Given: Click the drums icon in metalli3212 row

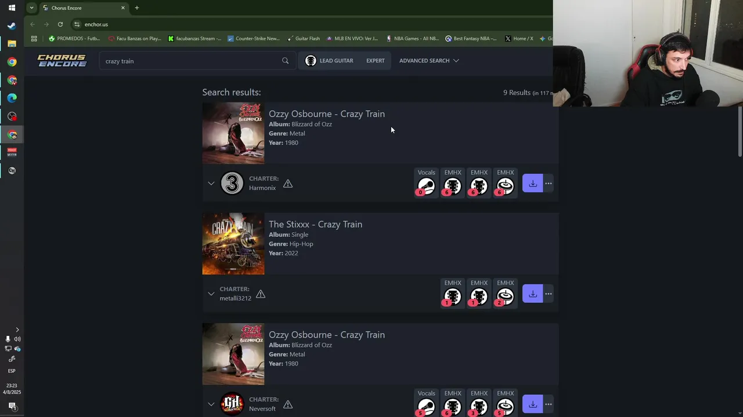Looking at the screenshot, I should 506,297.
